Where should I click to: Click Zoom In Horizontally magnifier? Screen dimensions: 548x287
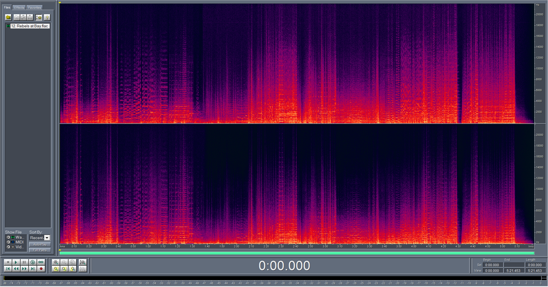point(56,262)
